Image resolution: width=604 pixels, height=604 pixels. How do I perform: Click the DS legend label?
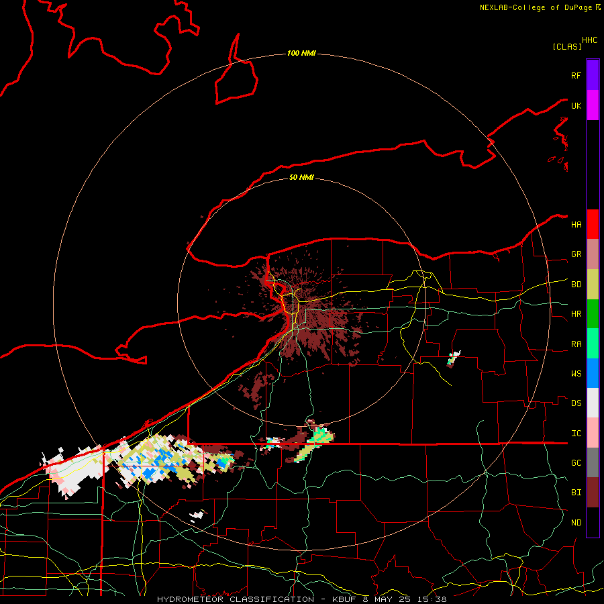(576, 403)
